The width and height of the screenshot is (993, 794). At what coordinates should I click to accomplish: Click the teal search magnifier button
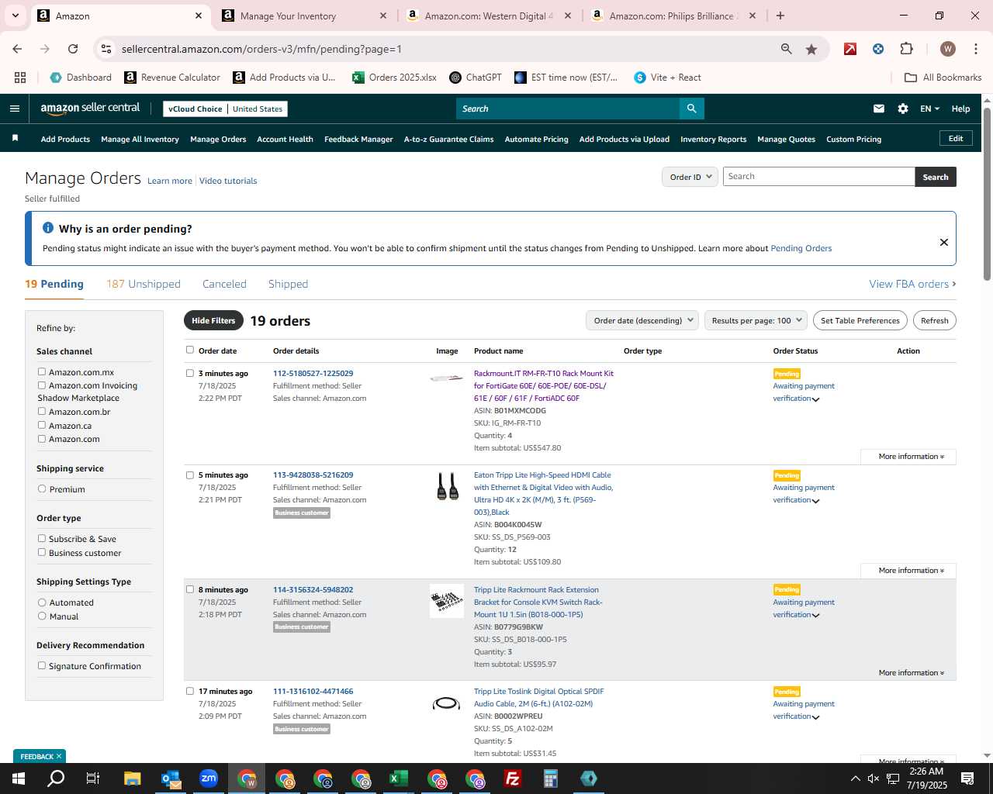(692, 109)
